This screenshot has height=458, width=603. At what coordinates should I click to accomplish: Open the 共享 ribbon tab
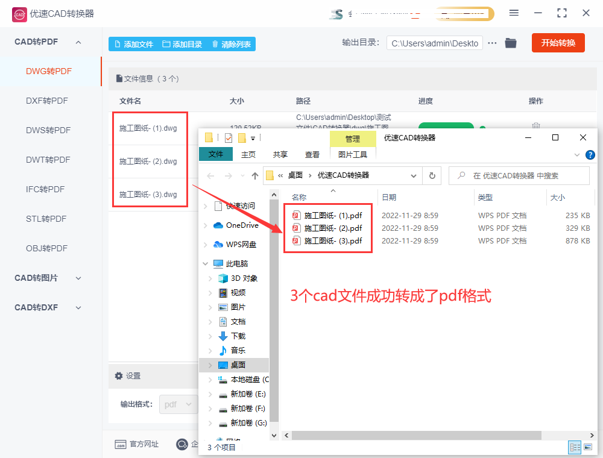pyautogui.click(x=280, y=154)
